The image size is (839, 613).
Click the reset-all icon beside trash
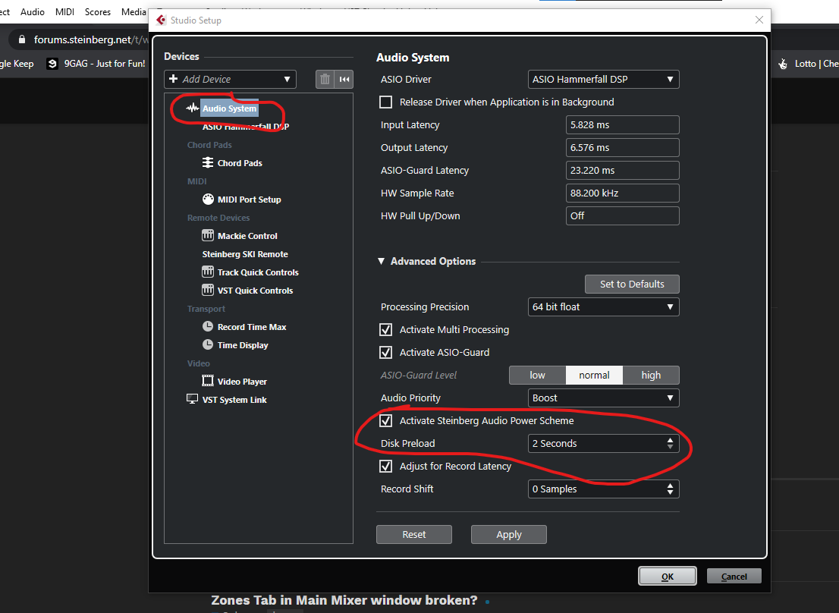(344, 79)
